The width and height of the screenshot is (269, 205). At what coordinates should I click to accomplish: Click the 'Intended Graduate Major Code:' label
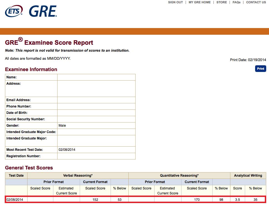click(31, 132)
